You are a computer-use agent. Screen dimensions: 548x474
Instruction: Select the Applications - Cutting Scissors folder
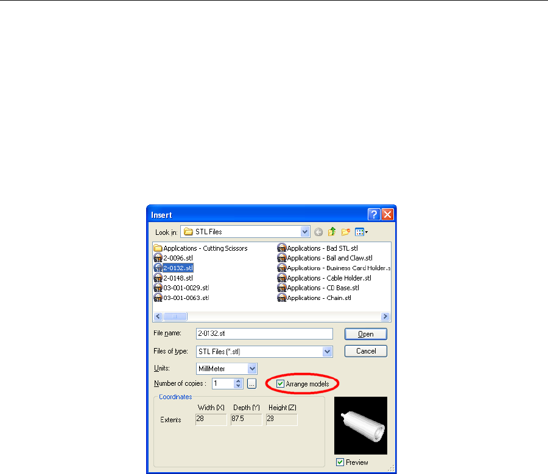click(200, 248)
